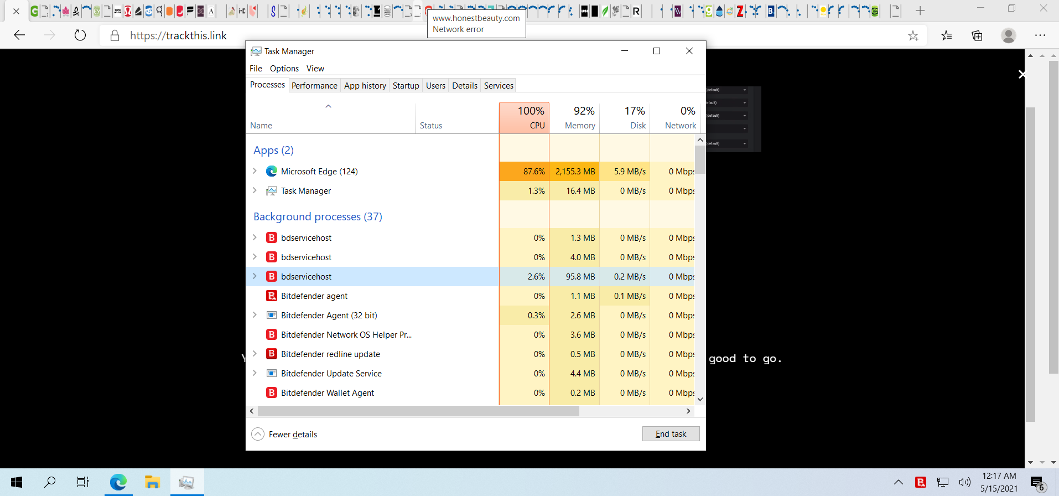Switch to the blue water drop tab
Image resolution: width=1059 pixels, height=496 pixels.
[719, 11]
